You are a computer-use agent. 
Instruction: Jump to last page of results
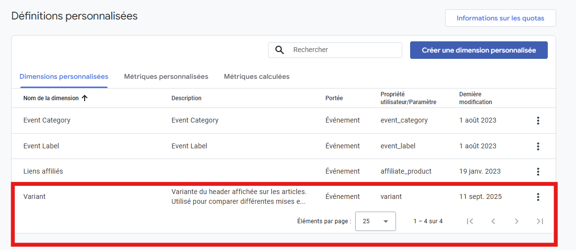(540, 221)
